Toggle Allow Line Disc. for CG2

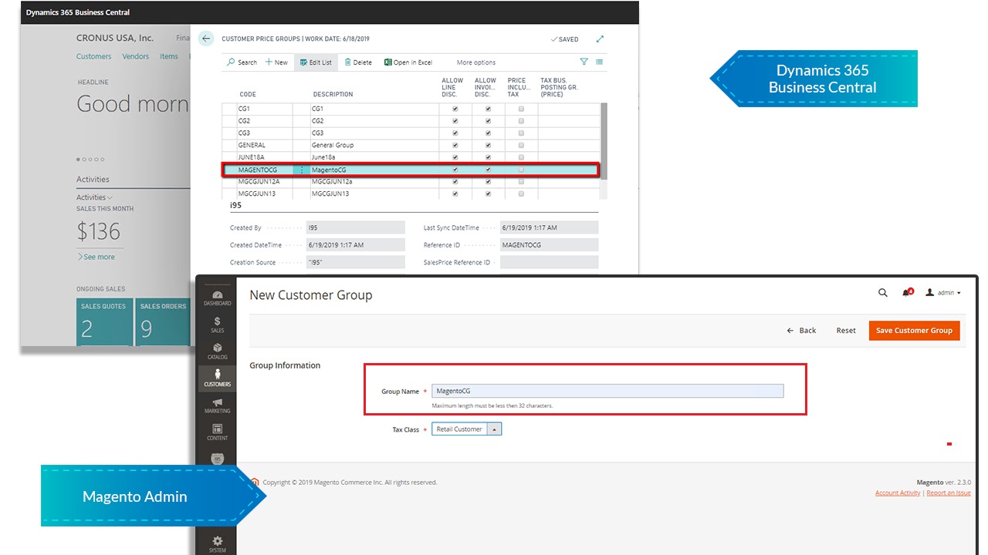pyautogui.click(x=455, y=121)
